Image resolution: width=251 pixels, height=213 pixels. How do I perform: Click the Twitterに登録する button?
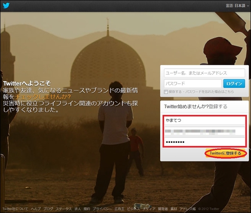click(225, 153)
